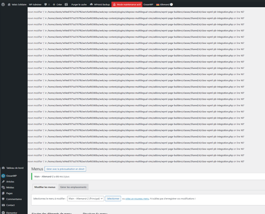Go to Tableau de bord in sidebar
This screenshot has height=214, width=265.
click(x=13, y=168)
